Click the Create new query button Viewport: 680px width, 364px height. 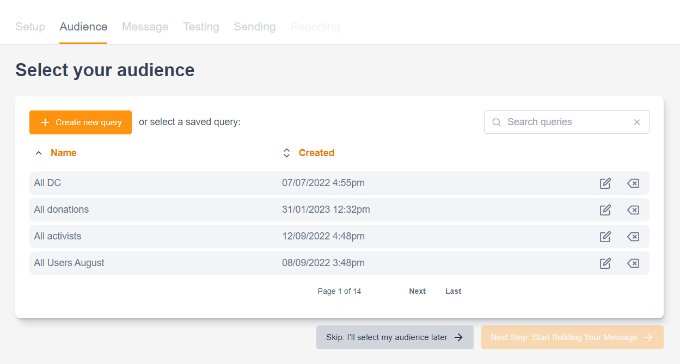(80, 122)
